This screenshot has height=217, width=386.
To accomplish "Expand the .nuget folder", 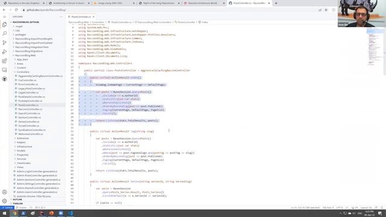I will tap(19, 27).
